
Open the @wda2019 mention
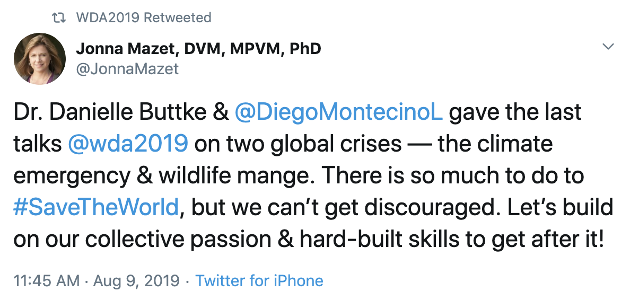[128, 144]
